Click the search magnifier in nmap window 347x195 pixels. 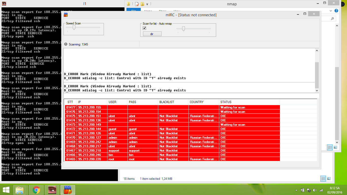click(333, 19)
